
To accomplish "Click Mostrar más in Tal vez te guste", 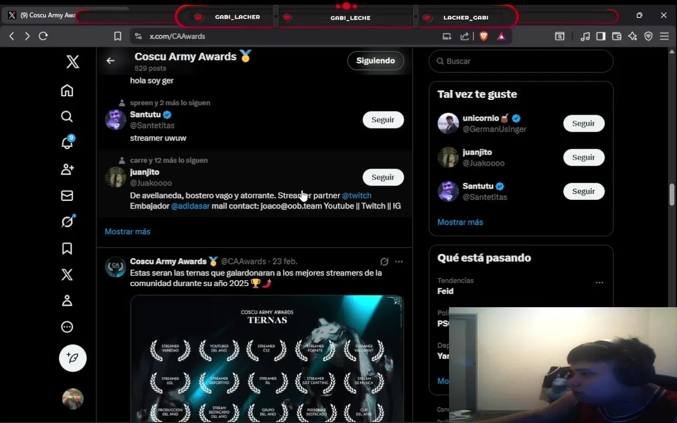I will [x=460, y=222].
